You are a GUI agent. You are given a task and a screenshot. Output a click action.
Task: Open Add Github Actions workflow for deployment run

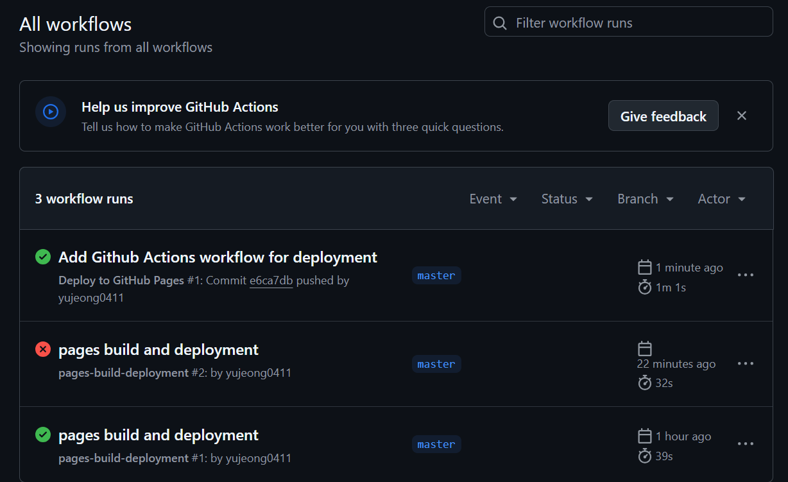coord(218,257)
